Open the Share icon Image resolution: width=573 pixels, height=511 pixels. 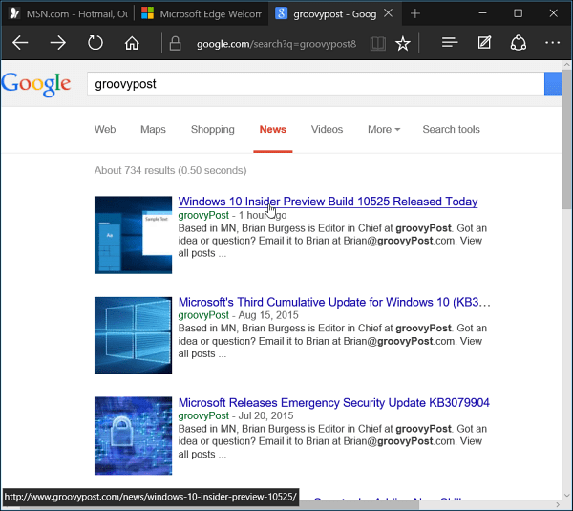(519, 43)
